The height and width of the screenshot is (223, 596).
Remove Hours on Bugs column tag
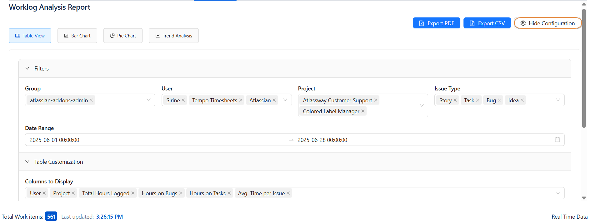pos(181,193)
